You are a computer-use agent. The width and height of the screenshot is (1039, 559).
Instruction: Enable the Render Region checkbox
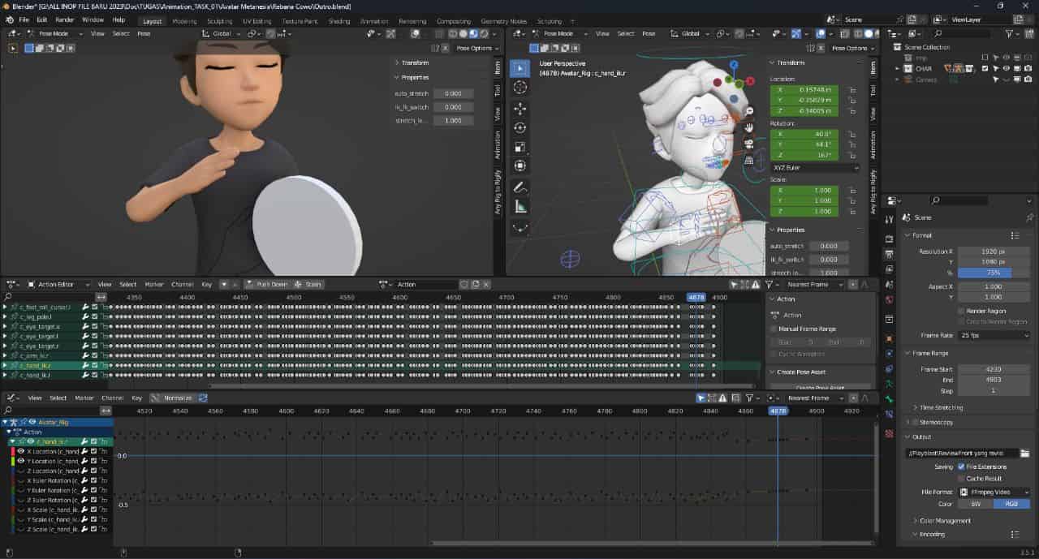[x=962, y=311]
